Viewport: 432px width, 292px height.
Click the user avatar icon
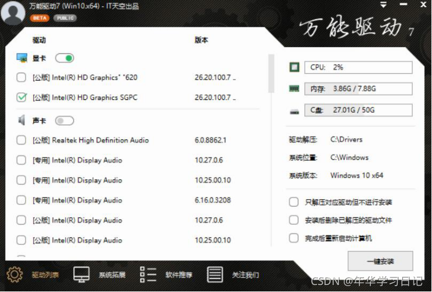coord(13,13)
